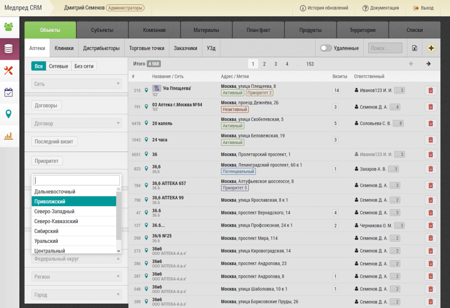Go to page 2 of results

264,64
